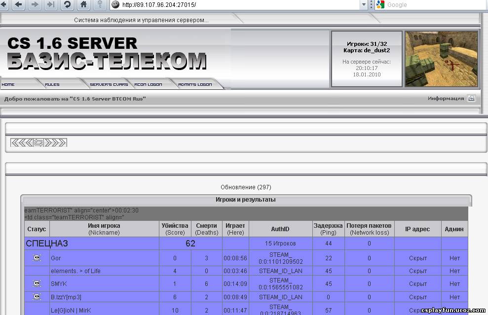The image size is (488, 315).
Task: Click Gor's AuthID STEAM_0:0:1101209502
Action: tap(280, 258)
